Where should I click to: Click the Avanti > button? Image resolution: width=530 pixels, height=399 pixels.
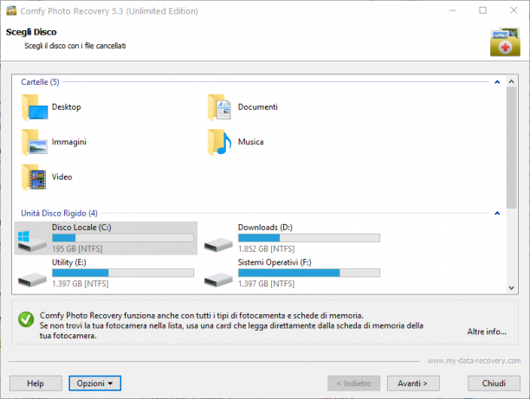point(413,383)
